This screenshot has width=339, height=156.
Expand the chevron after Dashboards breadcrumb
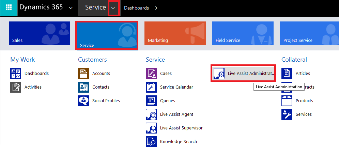point(156,8)
